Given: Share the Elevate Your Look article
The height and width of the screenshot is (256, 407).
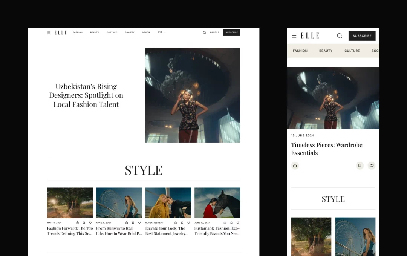Looking at the screenshot, I should pos(176,222).
